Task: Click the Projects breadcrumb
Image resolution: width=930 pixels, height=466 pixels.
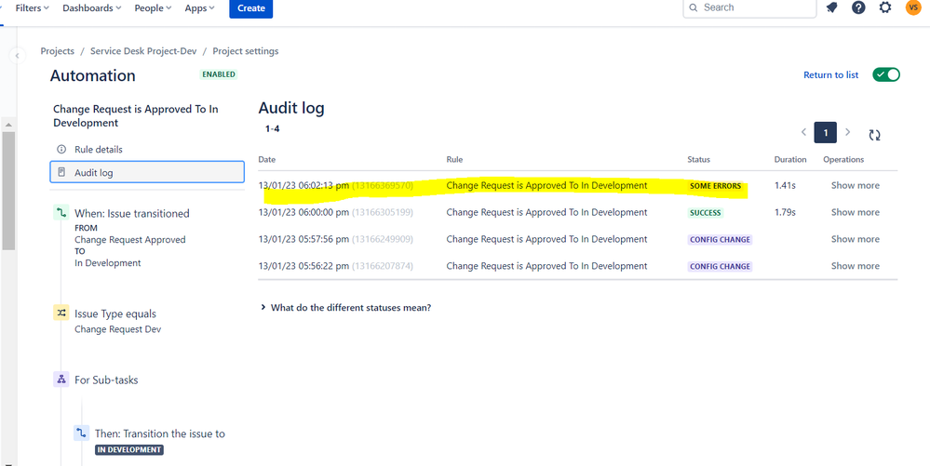Action: 58,51
